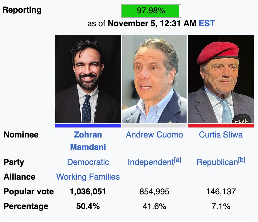Click the green 97.98% reporting bar

pos(151,11)
